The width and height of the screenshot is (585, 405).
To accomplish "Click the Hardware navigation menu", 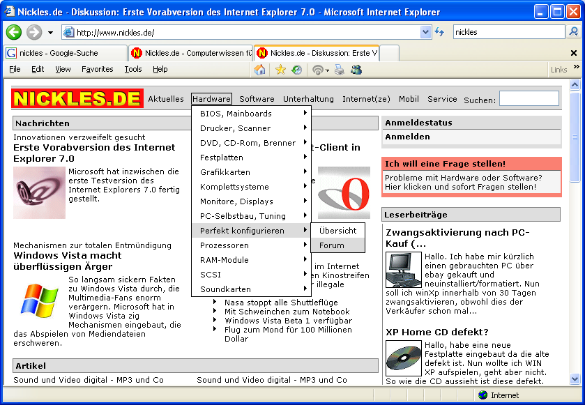I will coord(211,99).
